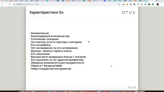
Task: Click the slide title "Характеристики Go"
Action: [x=46, y=13]
